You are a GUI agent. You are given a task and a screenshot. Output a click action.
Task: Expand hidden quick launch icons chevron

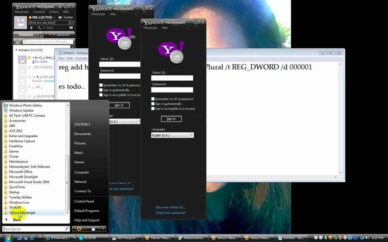pos(40,237)
